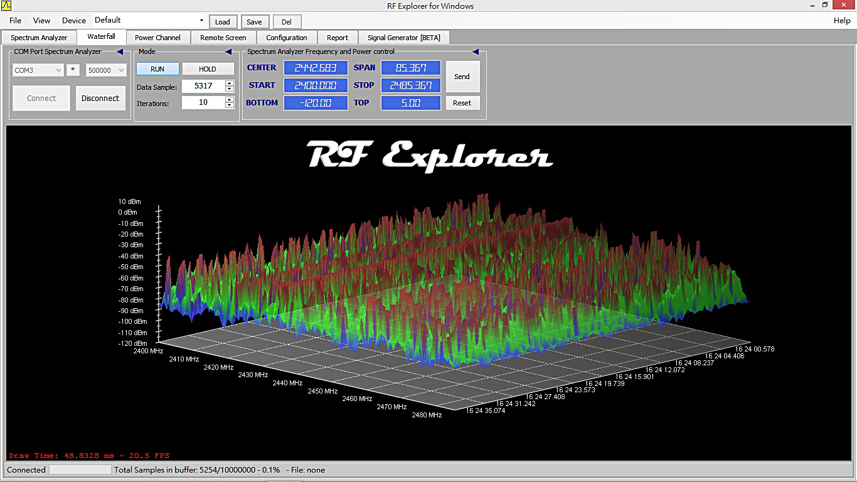This screenshot has height=482, width=857.
Task: Click the Del preset button
Action: point(287,21)
